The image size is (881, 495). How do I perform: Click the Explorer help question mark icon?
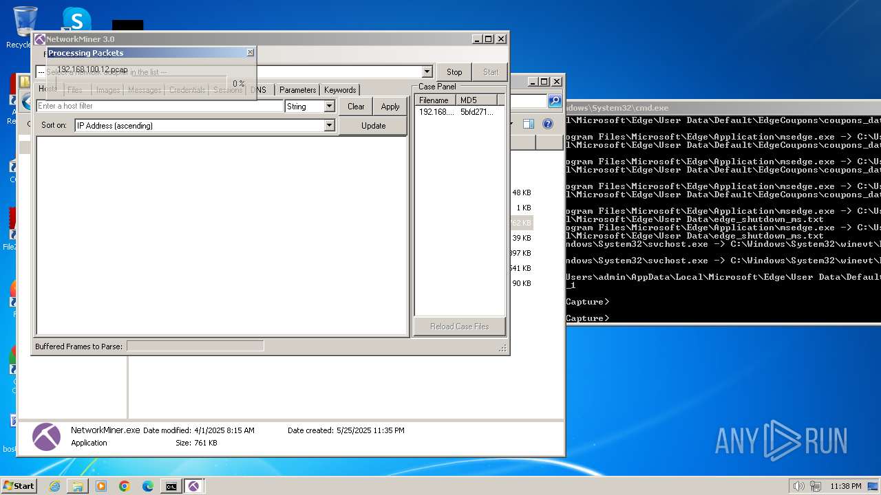pos(548,124)
